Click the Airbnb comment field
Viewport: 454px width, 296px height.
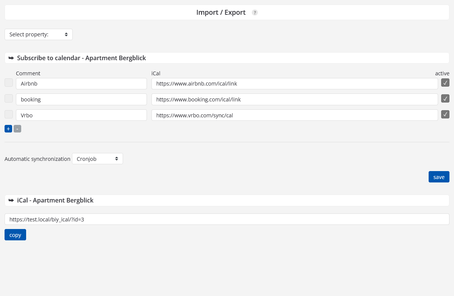tap(81, 84)
